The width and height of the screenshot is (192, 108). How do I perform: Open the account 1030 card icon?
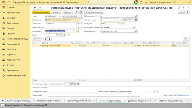pyautogui.click(x=123, y=24)
